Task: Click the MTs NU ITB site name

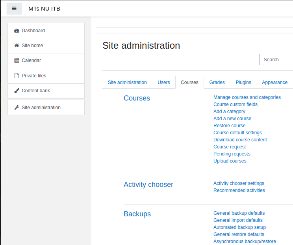Action: (x=44, y=9)
